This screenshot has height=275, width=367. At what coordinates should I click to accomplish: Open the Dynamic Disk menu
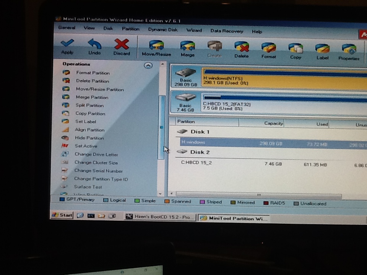click(x=163, y=30)
